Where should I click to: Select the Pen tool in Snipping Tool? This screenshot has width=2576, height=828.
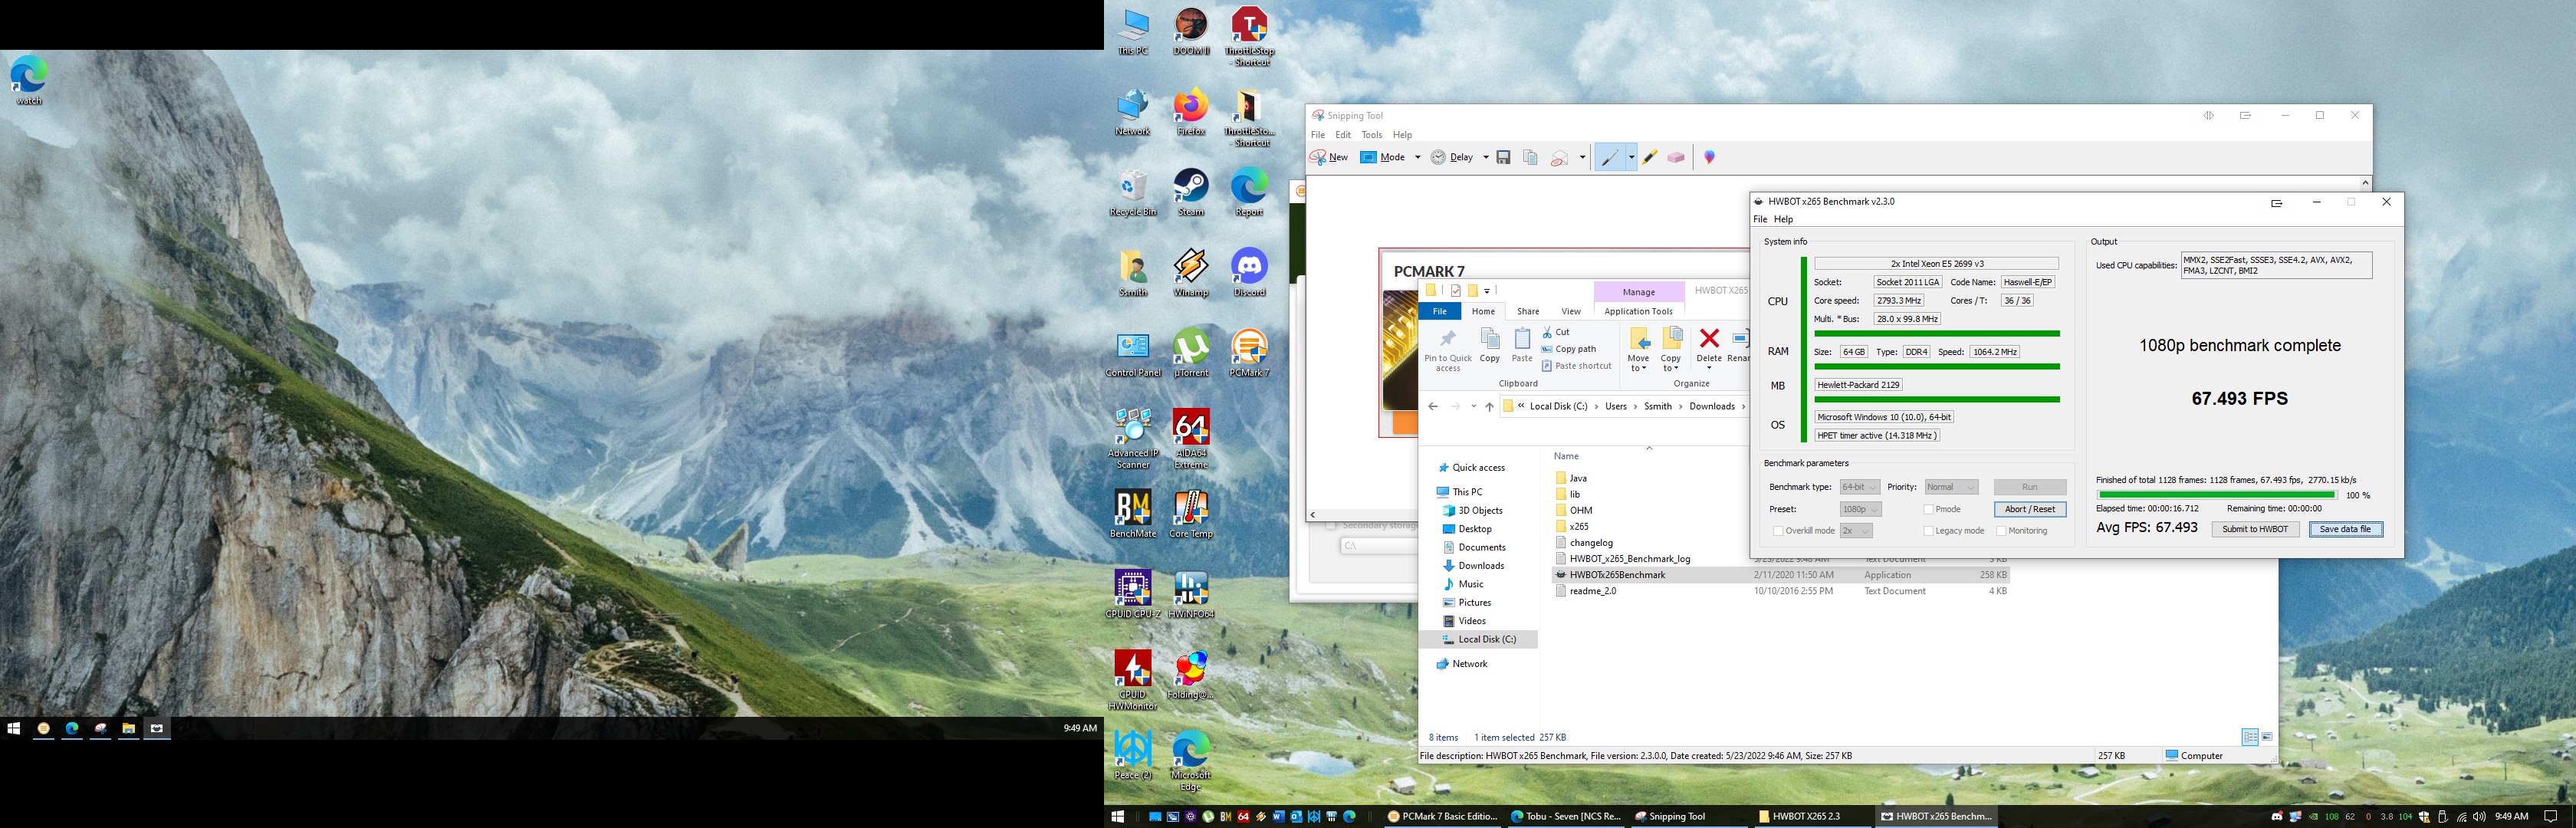coord(1609,158)
